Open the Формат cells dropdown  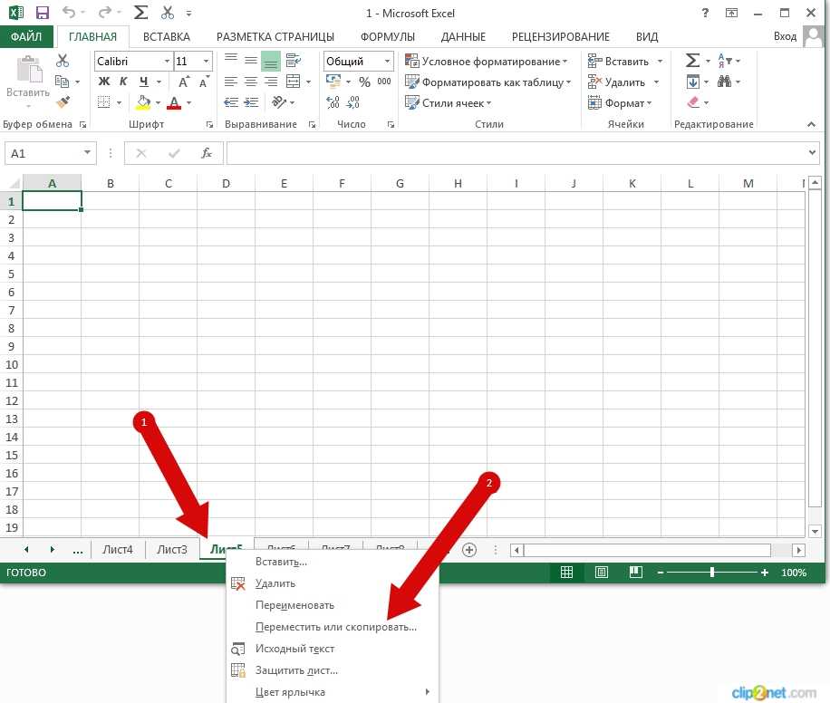(620, 102)
